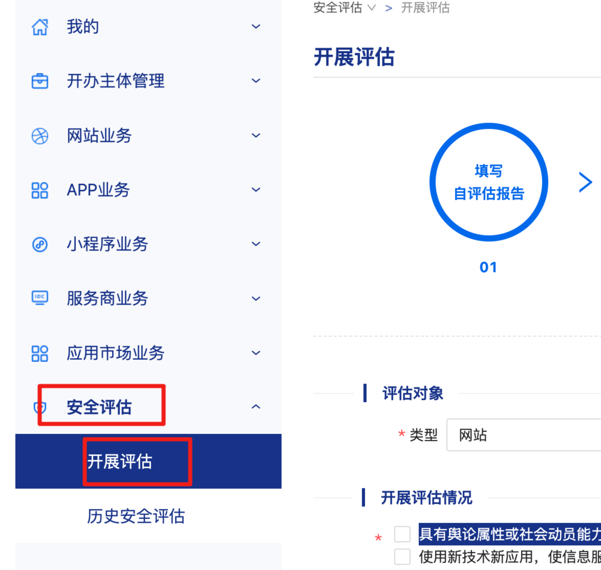
Task: Click the step number 01 label
Action: coord(488,267)
